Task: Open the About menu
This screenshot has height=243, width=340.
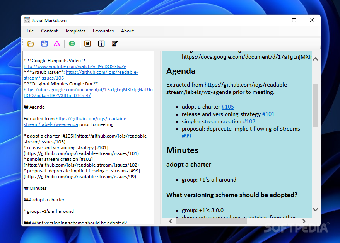Action: point(127,31)
